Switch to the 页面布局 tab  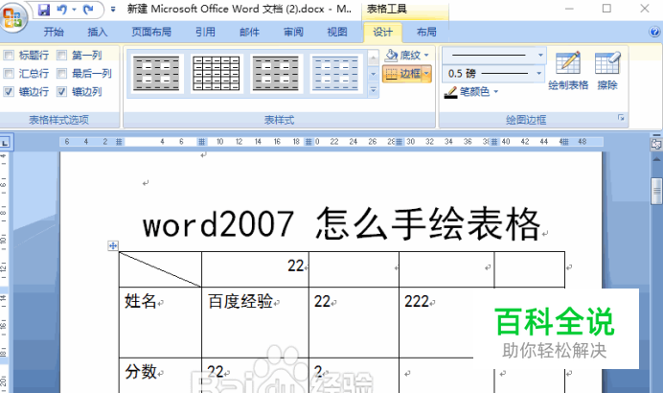point(151,33)
